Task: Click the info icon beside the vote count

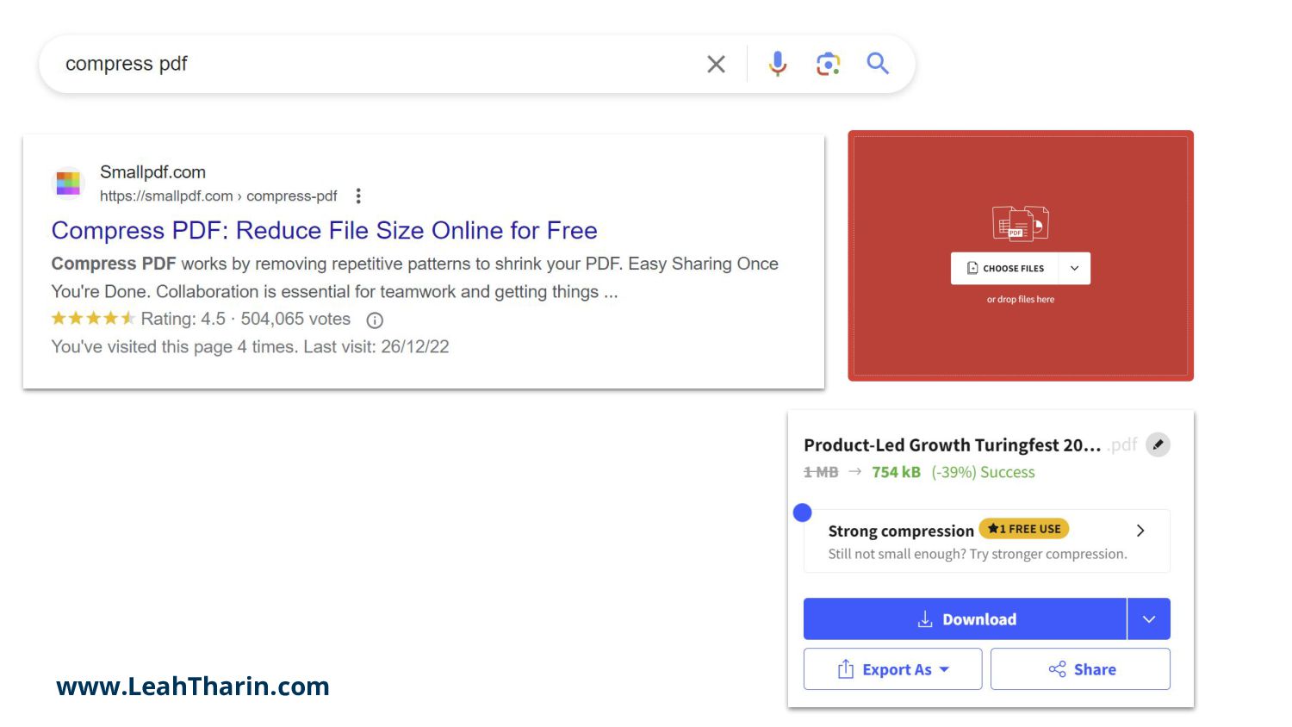Action: 375,320
